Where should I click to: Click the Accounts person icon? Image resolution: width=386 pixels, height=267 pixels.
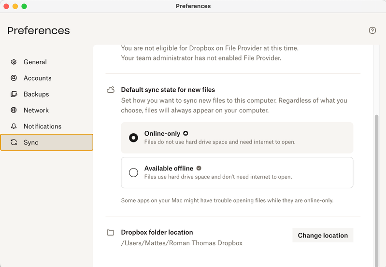[14, 78]
